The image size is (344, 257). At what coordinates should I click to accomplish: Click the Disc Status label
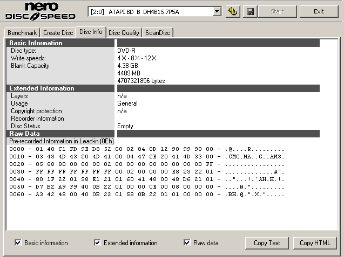click(x=25, y=126)
